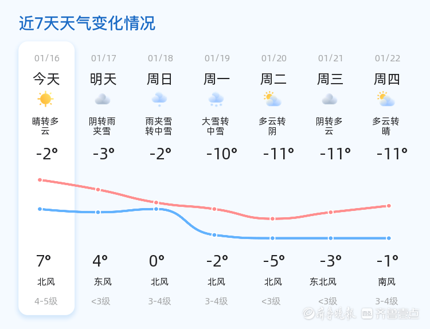430x329 pixels.
Task: Click Sunday's sleet weather icon
Action: (159, 99)
